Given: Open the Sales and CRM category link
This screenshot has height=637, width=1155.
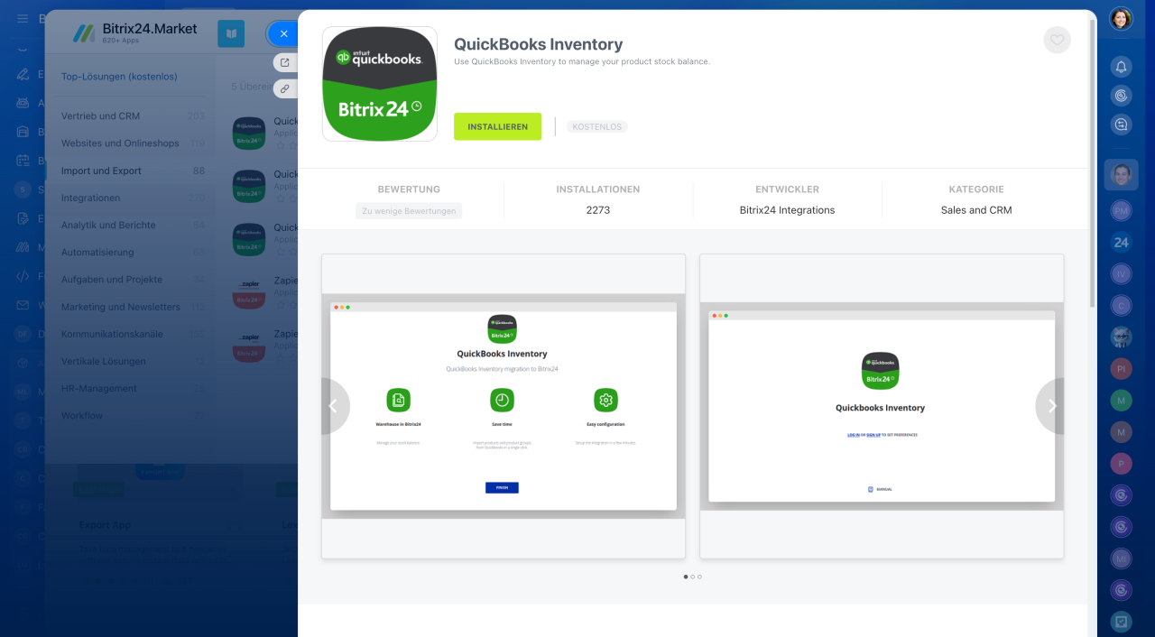Looking at the screenshot, I should coord(976,210).
